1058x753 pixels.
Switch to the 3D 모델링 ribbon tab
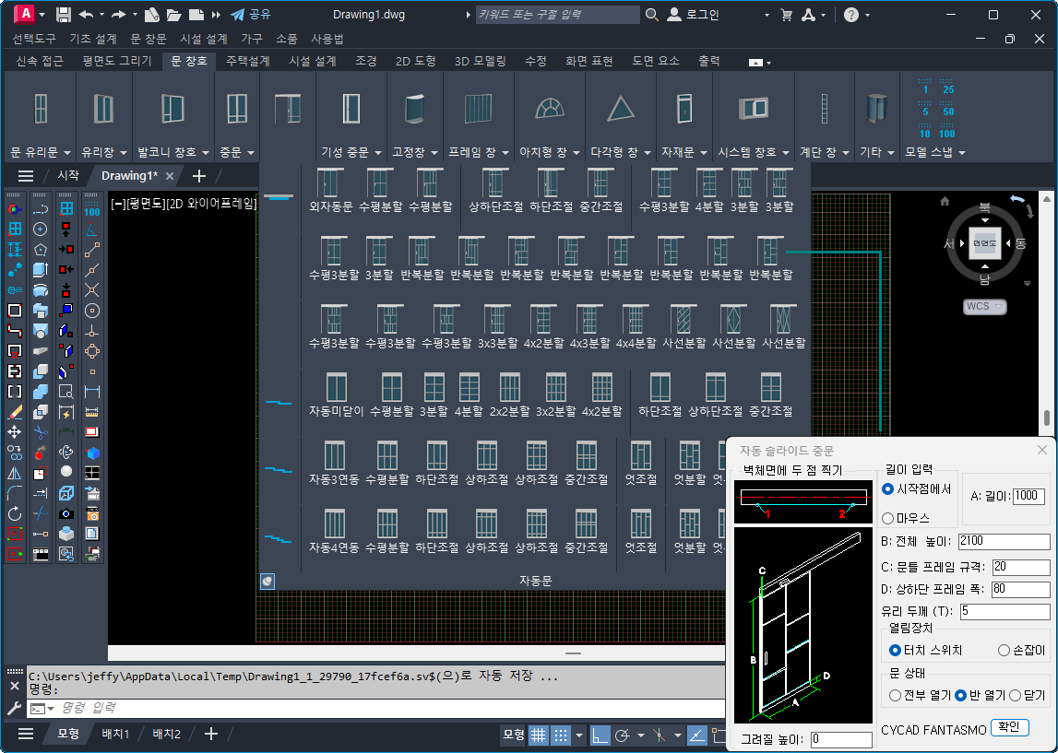pos(480,61)
